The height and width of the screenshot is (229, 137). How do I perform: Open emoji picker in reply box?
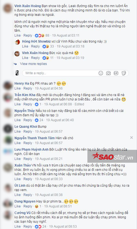pos(101,73)
